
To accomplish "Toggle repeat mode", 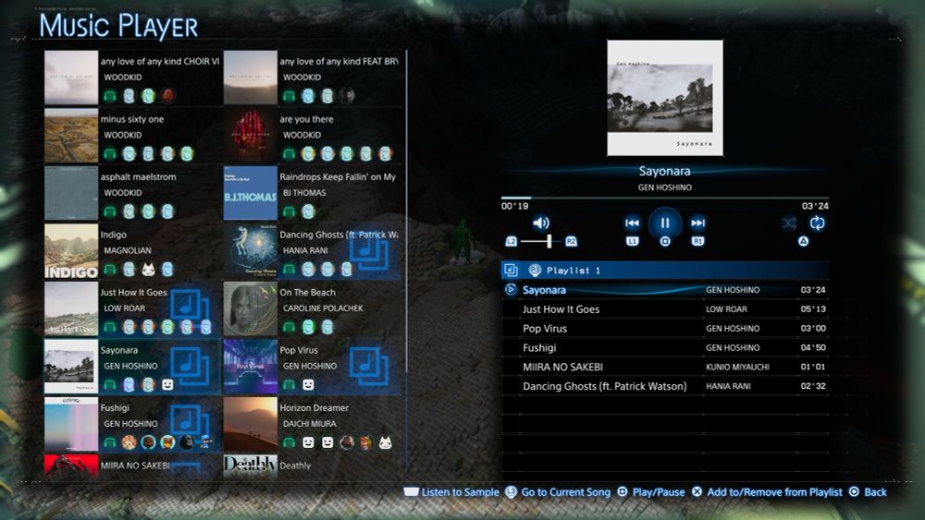I will click(817, 223).
